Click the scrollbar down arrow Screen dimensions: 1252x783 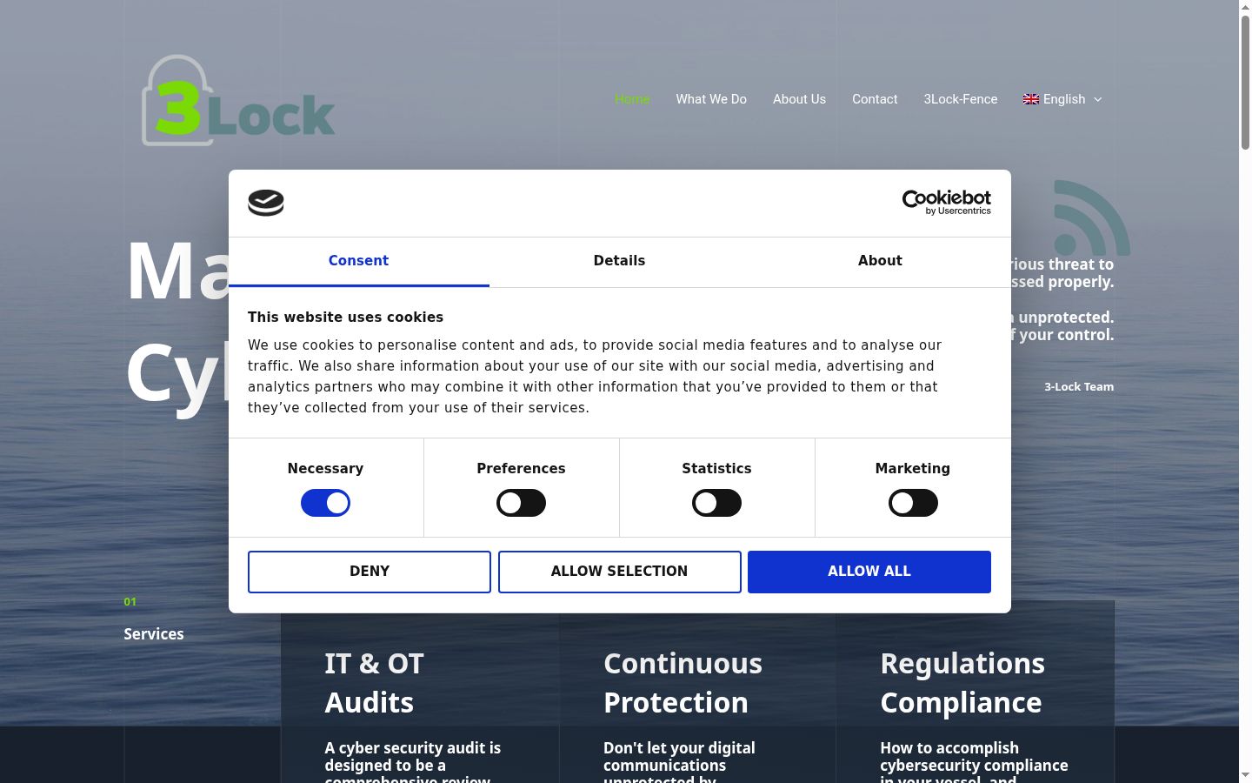[x=1245, y=775]
